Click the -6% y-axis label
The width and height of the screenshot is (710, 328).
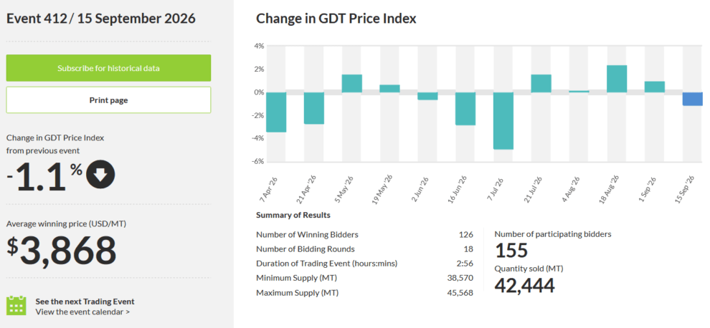[258, 162]
